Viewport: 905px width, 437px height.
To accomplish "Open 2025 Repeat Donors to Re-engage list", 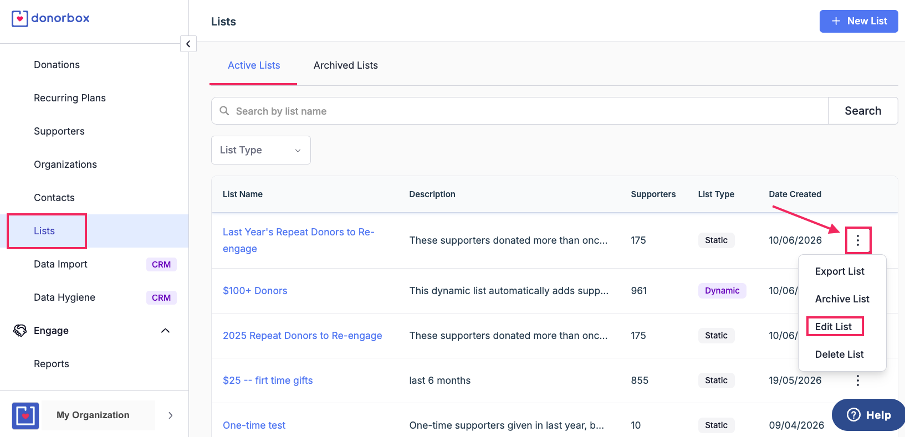I will (303, 336).
